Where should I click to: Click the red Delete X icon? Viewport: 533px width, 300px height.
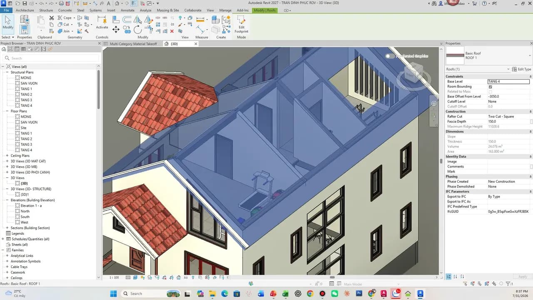172,31
